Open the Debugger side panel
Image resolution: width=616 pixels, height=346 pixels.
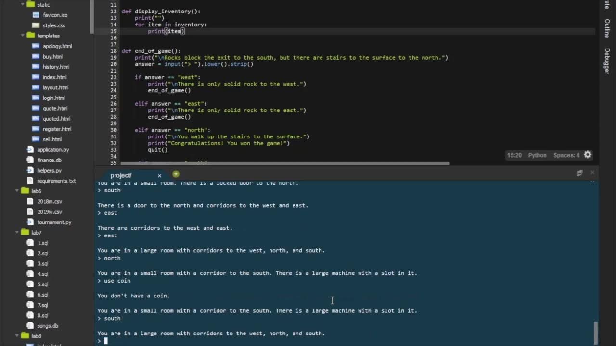pyautogui.click(x=607, y=61)
